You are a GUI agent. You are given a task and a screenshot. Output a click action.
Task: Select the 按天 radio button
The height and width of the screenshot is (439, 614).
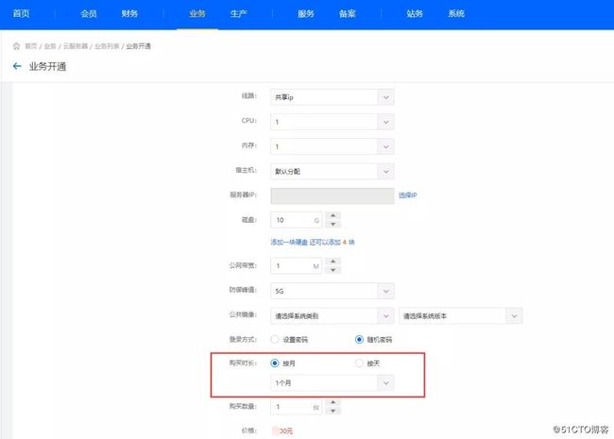coord(359,363)
